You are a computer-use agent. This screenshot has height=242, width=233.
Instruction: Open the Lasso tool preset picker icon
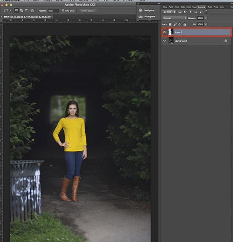pyautogui.click(x=6, y=11)
